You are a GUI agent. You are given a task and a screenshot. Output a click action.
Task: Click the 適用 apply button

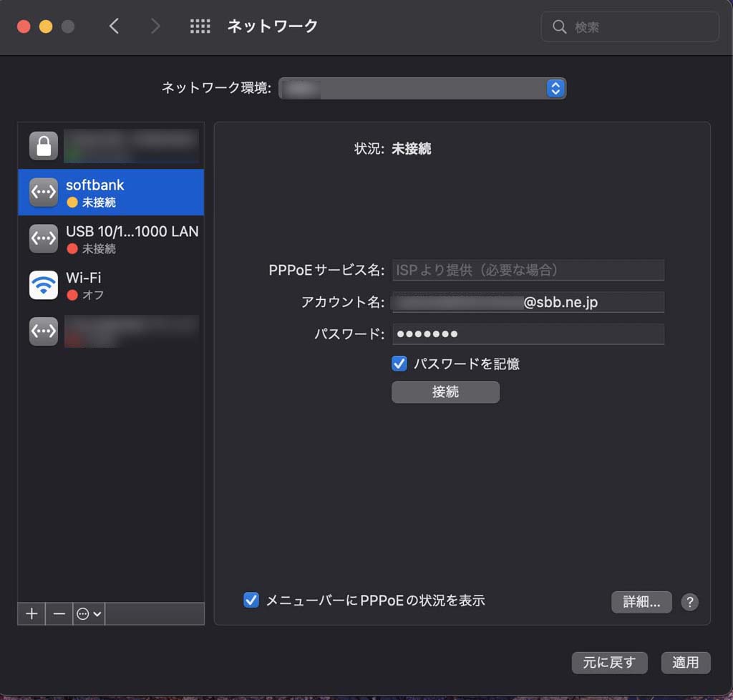686,663
